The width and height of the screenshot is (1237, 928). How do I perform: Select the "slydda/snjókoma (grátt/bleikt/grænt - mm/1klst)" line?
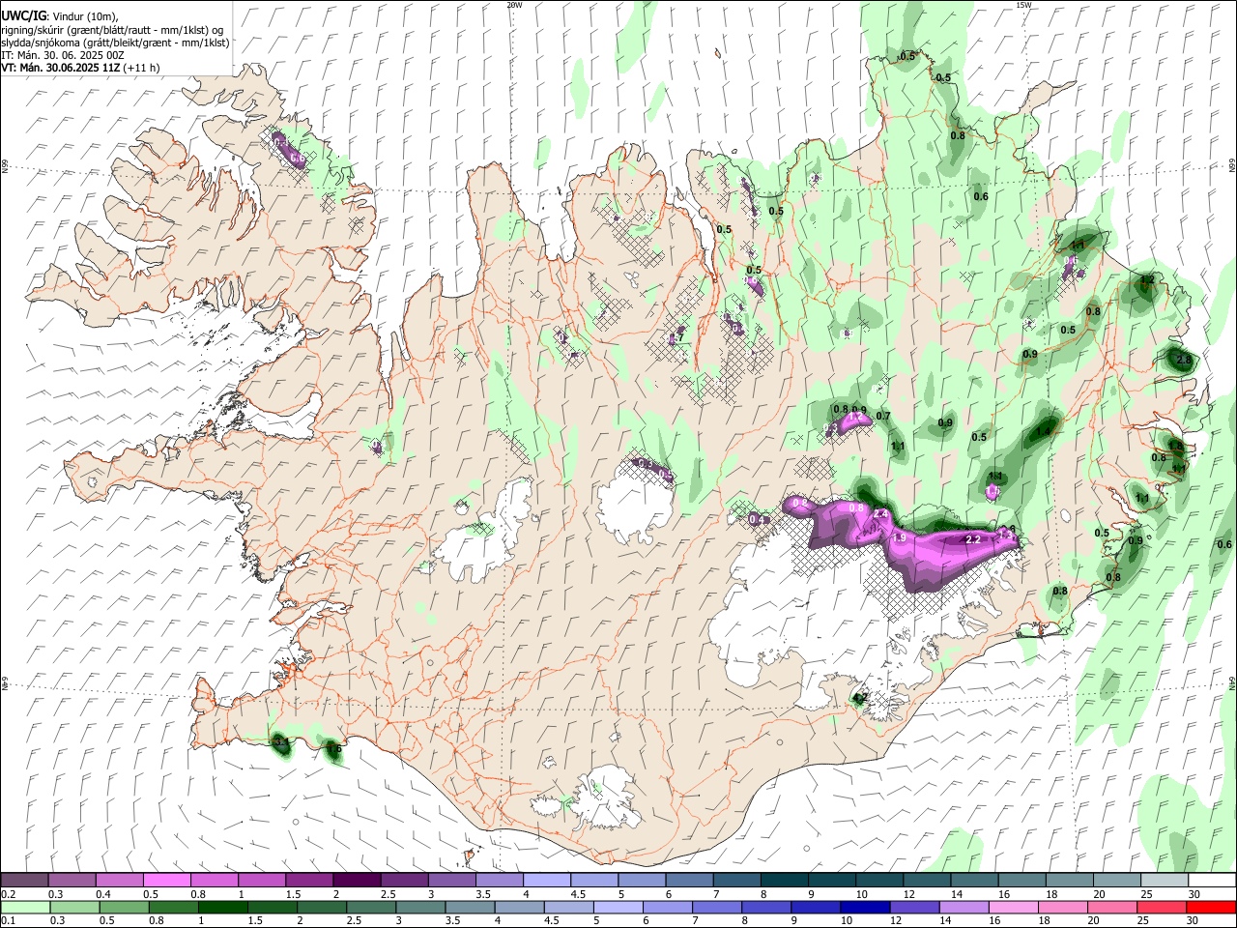115,43
